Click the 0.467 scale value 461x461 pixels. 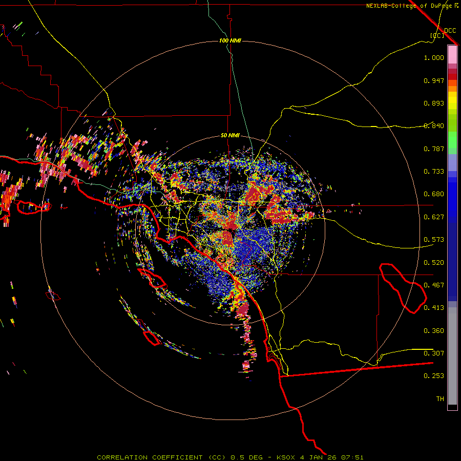click(x=434, y=285)
